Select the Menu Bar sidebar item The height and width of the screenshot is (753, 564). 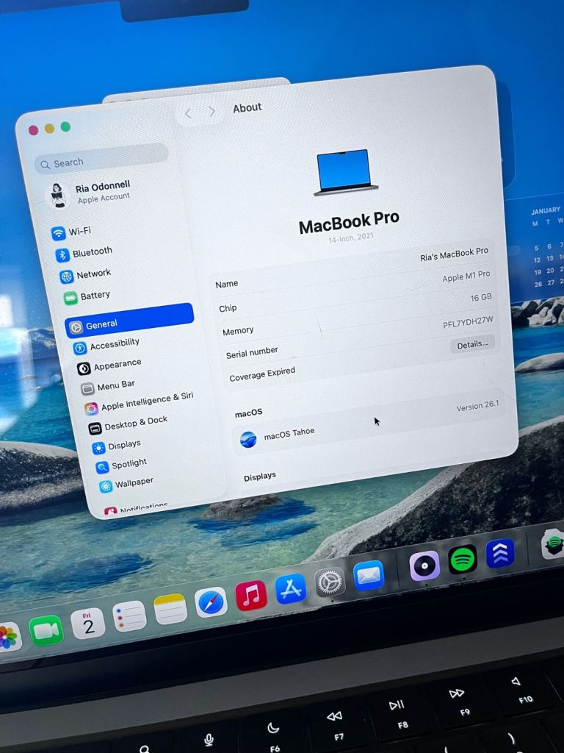click(115, 385)
